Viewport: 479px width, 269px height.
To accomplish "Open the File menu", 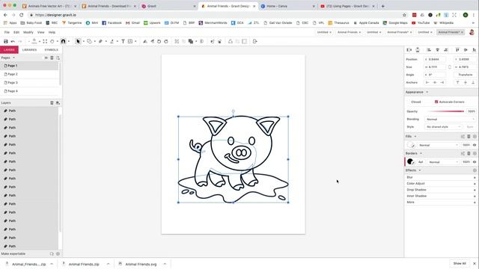I will 7,32.
